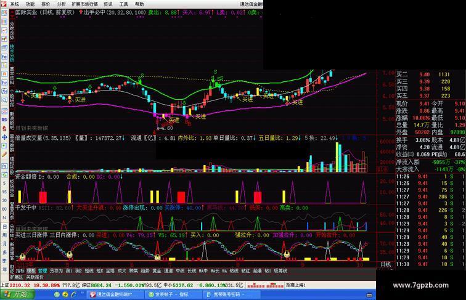Open the 功能 menu
Viewport: 466px width, 300px height.
point(30,4)
